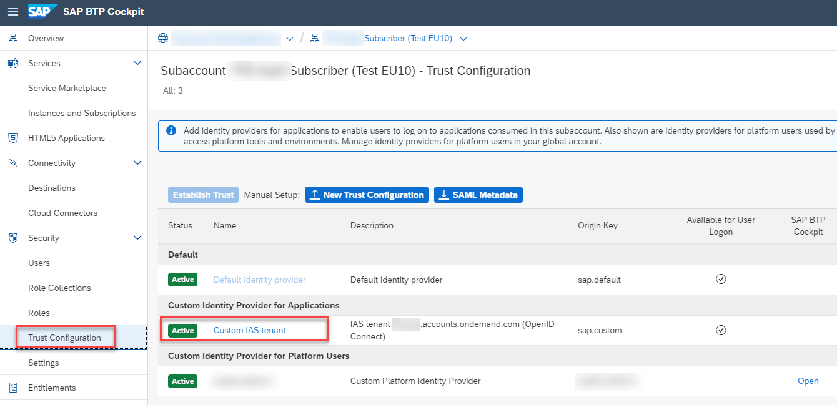The image size is (837, 405).
Task: Open the hamburger navigation menu
Action: pos(13,12)
